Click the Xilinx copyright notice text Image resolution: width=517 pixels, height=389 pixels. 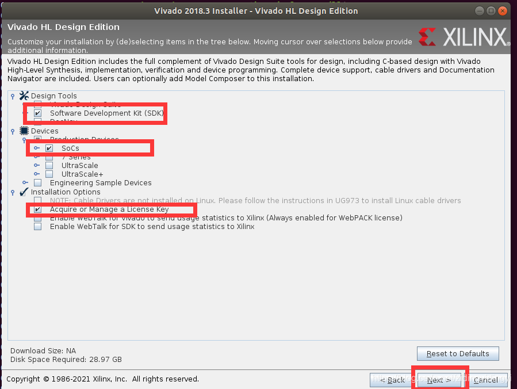(x=102, y=379)
